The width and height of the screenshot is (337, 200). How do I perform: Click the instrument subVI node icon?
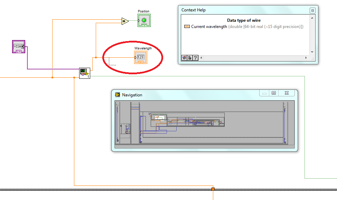pos(85,73)
